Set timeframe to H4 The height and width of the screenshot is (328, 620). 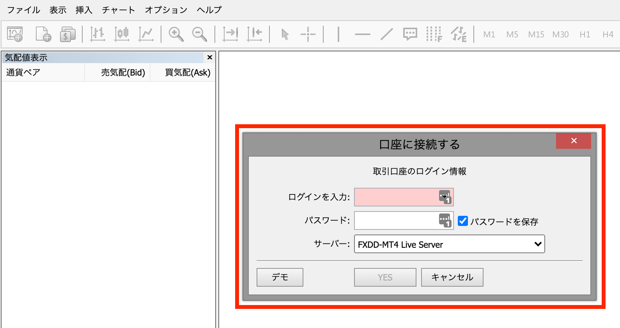(608, 35)
